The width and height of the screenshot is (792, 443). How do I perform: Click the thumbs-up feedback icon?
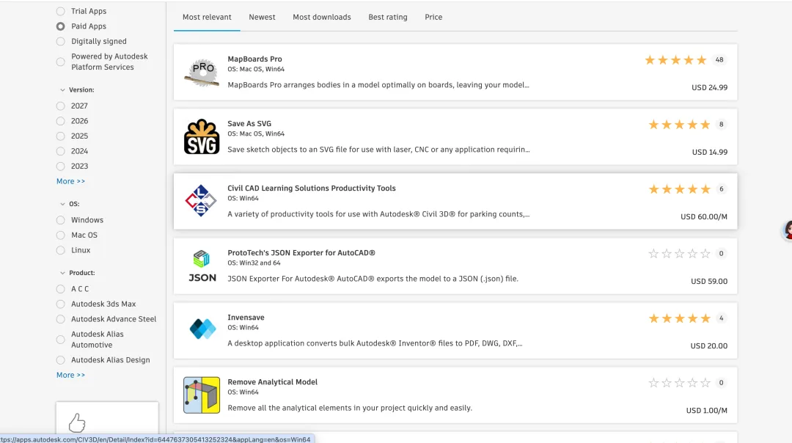(x=77, y=423)
